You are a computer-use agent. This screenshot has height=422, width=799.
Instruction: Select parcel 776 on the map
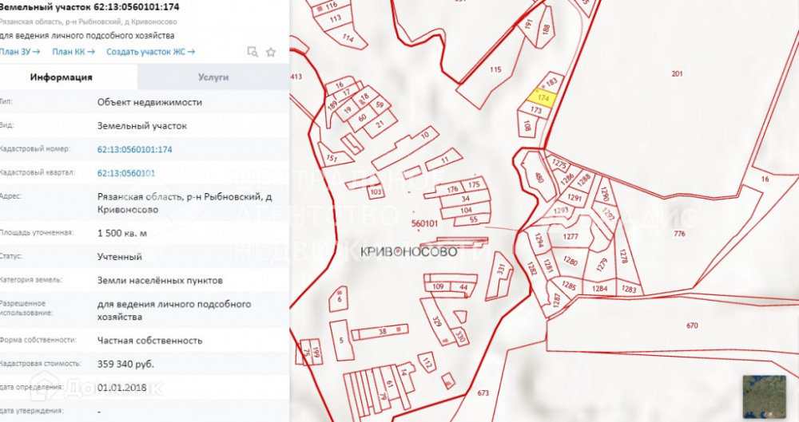(679, 234)
